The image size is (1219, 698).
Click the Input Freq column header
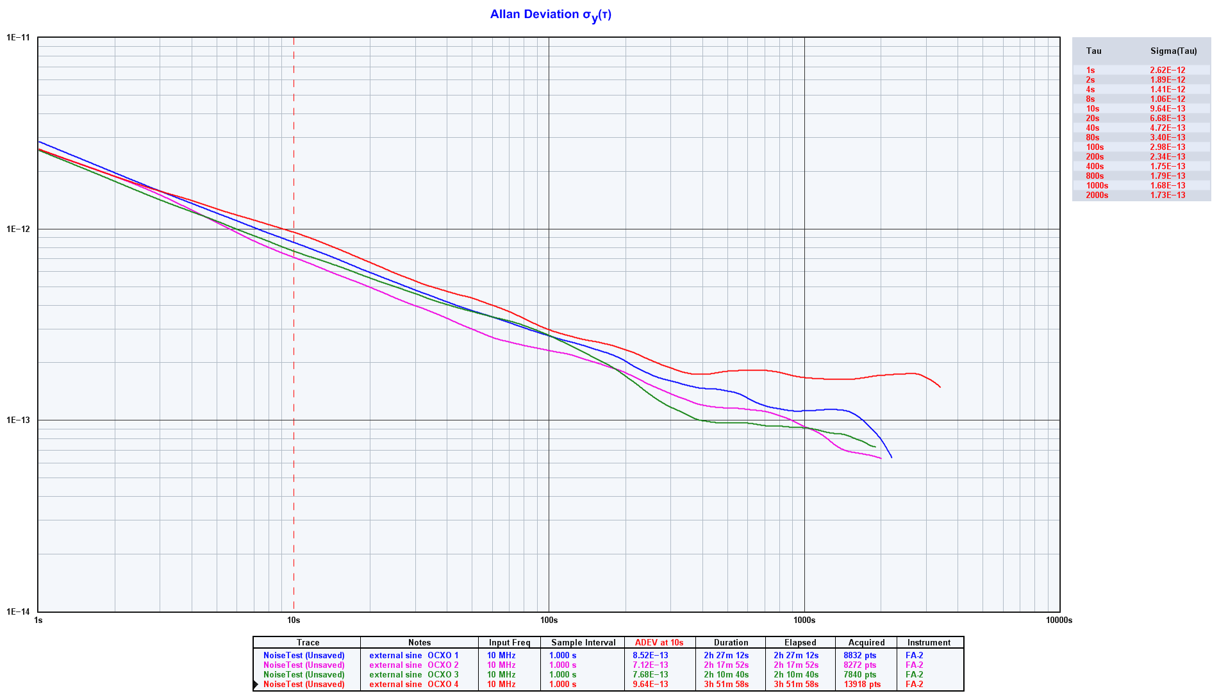coord(510,643)
